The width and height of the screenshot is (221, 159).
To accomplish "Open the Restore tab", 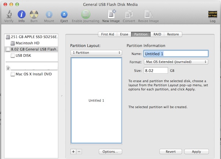I will pyautogui.click(x=173, y=34).
